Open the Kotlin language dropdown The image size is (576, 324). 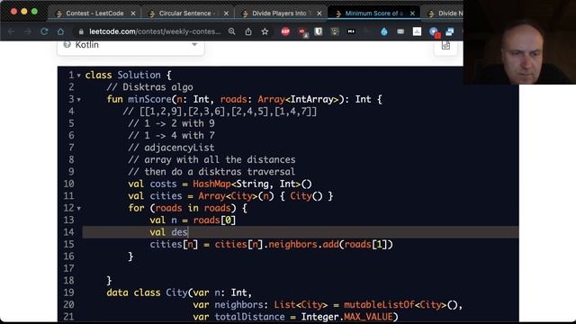point(130,46)
